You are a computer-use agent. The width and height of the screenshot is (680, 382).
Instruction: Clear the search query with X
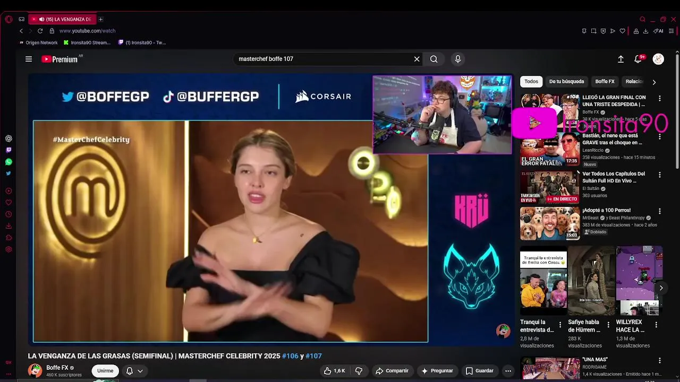pos(417,59)
